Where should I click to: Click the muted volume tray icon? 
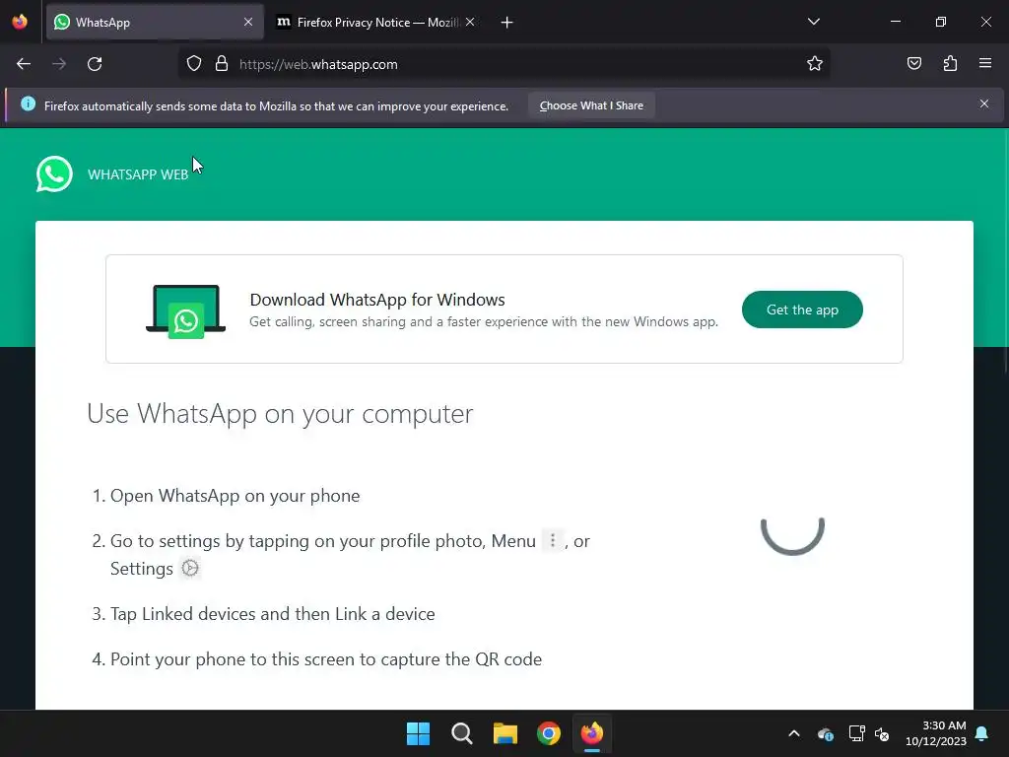882,733
